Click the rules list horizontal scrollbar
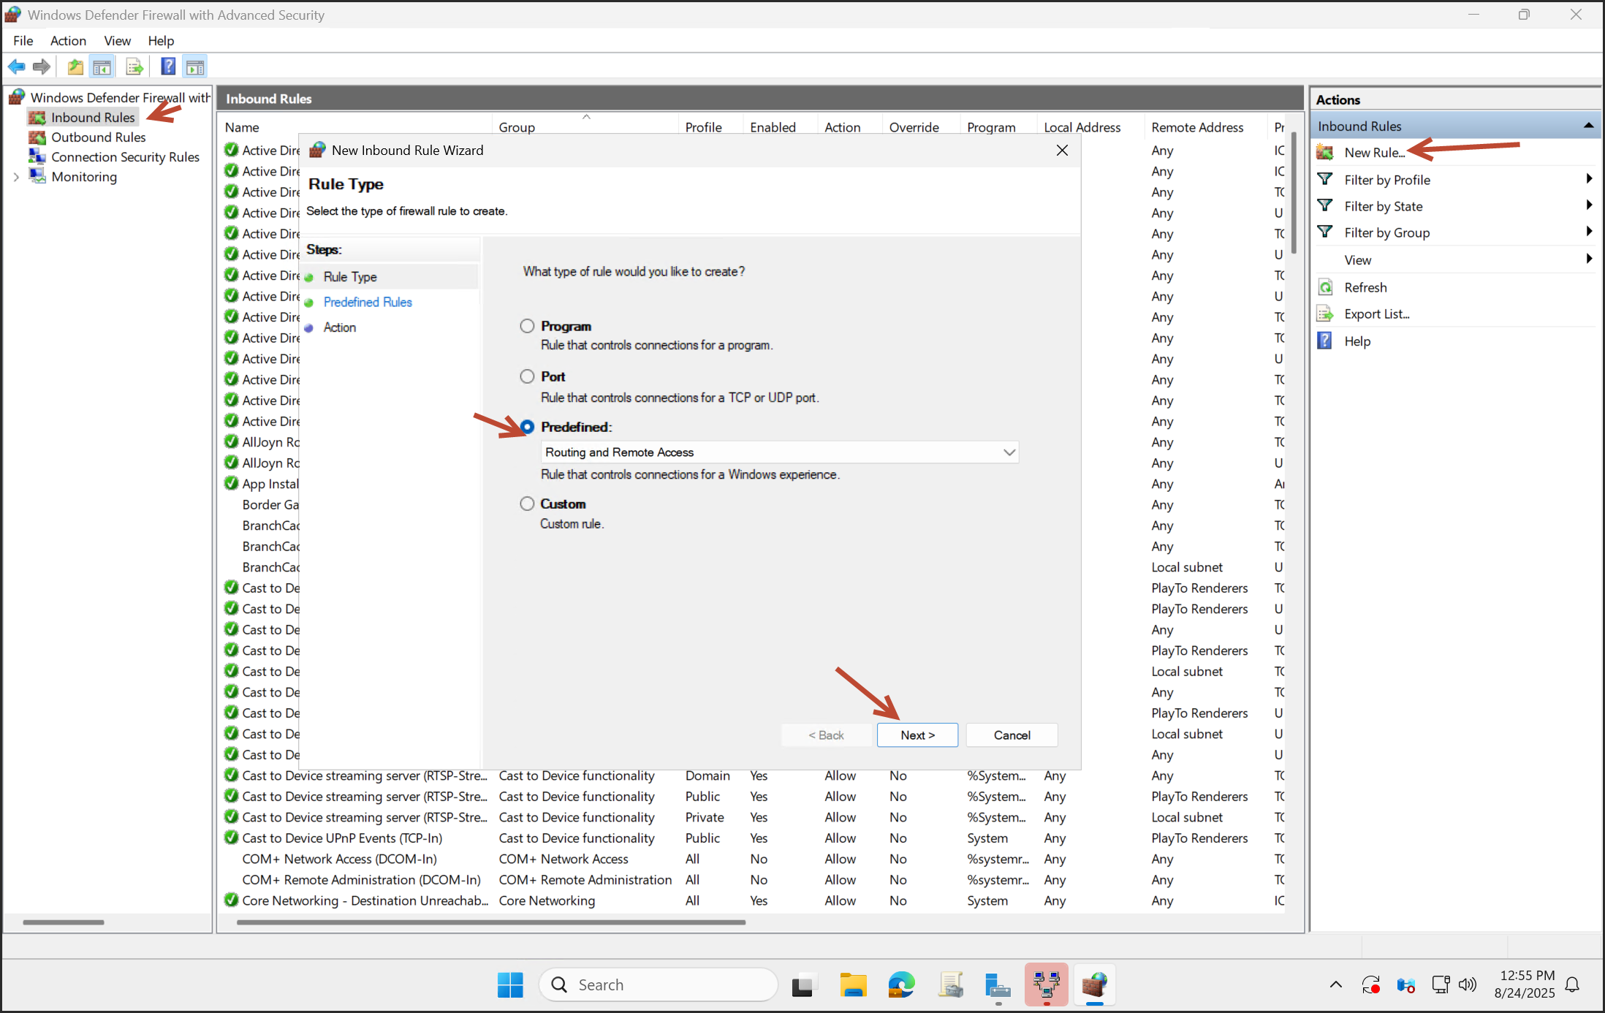1605x1013 pixels. pos(491,922)
